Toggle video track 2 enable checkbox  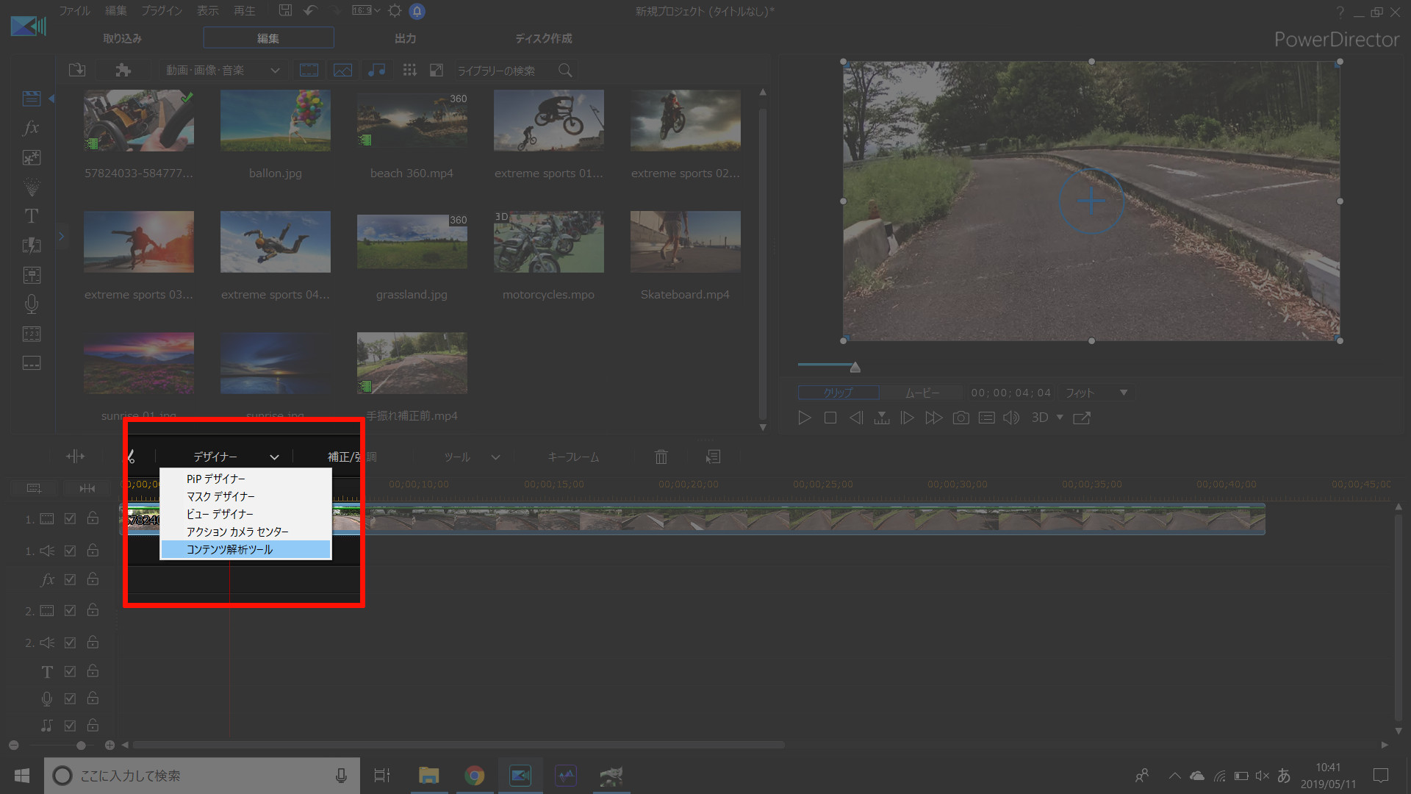pyautogui.click(x=70, y=610)
